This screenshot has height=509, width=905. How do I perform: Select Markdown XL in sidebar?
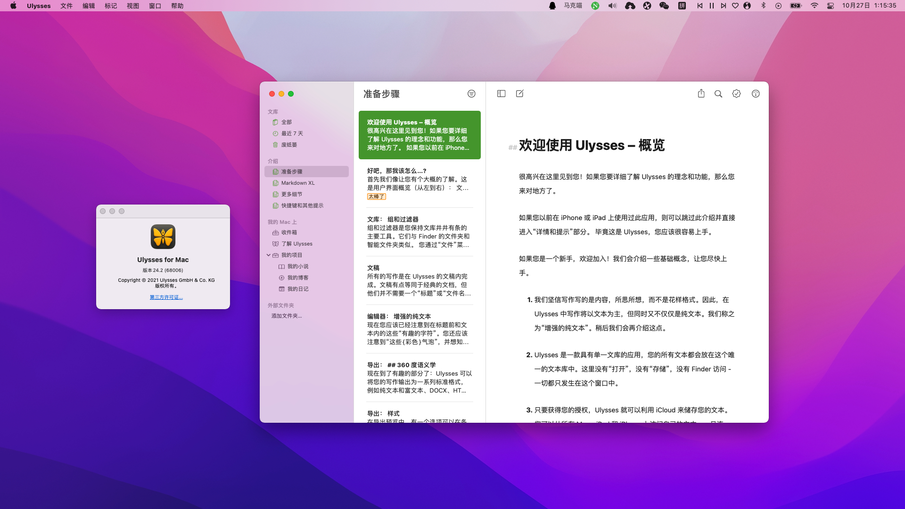click(x=297, y=183)
